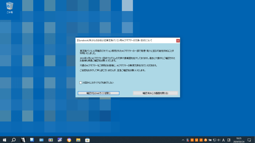Click the first paragraph starting 東芝製パソコンに同梱

(127, 52)
